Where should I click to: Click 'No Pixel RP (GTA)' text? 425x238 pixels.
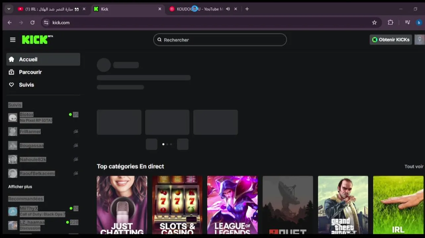pos(36,120)
